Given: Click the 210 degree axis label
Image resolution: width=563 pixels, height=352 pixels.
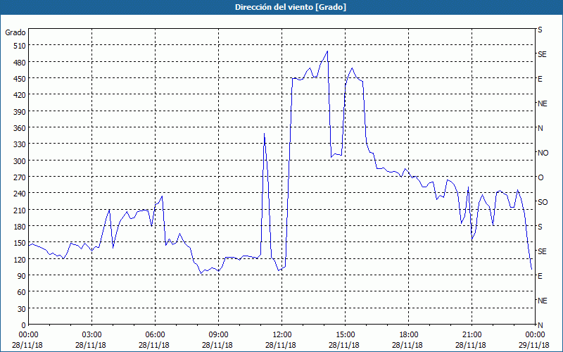Looking at the screenshot, I should (20, 210).
